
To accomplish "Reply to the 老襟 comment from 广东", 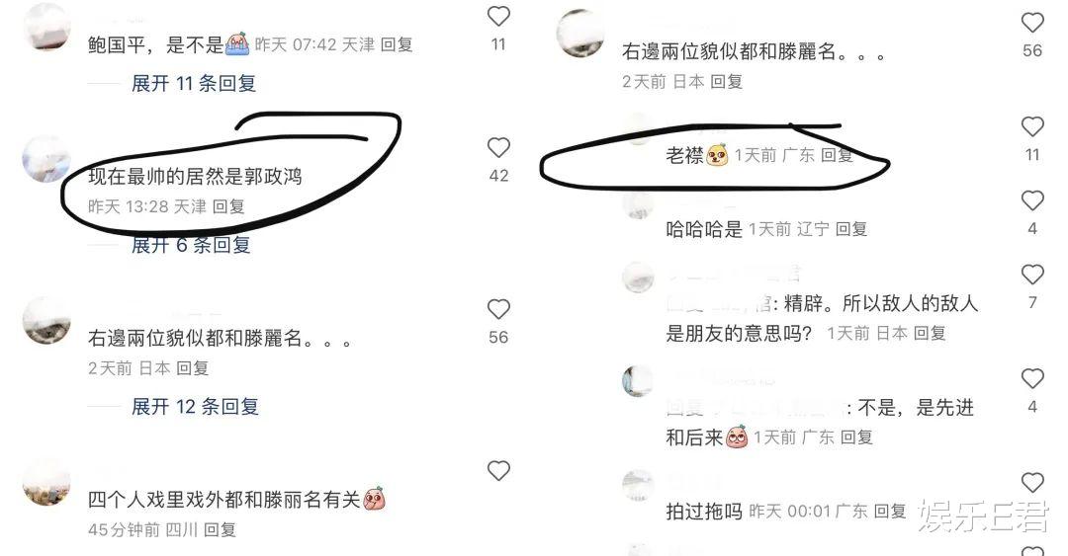I will point(837,155).
